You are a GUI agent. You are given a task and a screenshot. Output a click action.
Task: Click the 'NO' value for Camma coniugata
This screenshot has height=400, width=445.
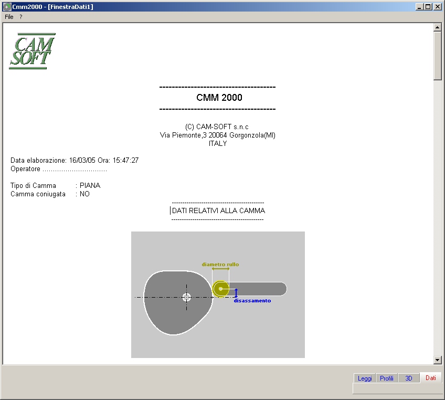(84, 194)
